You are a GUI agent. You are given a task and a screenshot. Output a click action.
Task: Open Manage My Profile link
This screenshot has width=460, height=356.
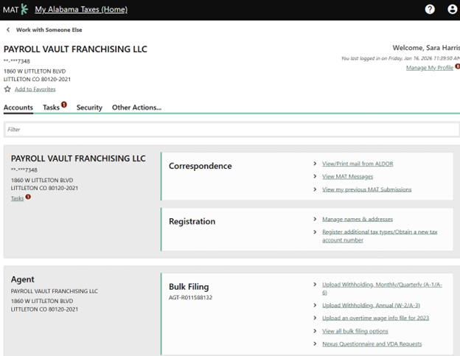pyautogui.click(x=430, y=68)
